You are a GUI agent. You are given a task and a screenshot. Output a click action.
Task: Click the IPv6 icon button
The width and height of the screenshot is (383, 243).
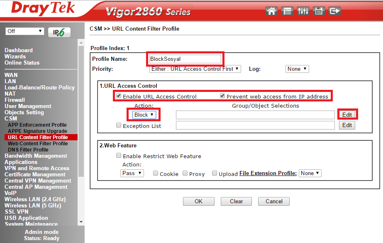[x=59, y=32]
